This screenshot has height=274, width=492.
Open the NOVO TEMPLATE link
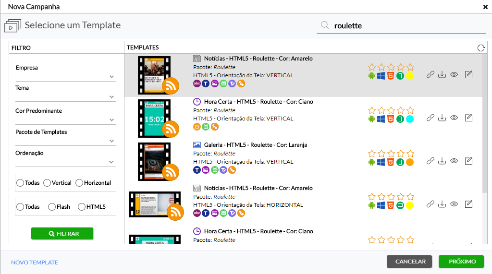[35, 262]
